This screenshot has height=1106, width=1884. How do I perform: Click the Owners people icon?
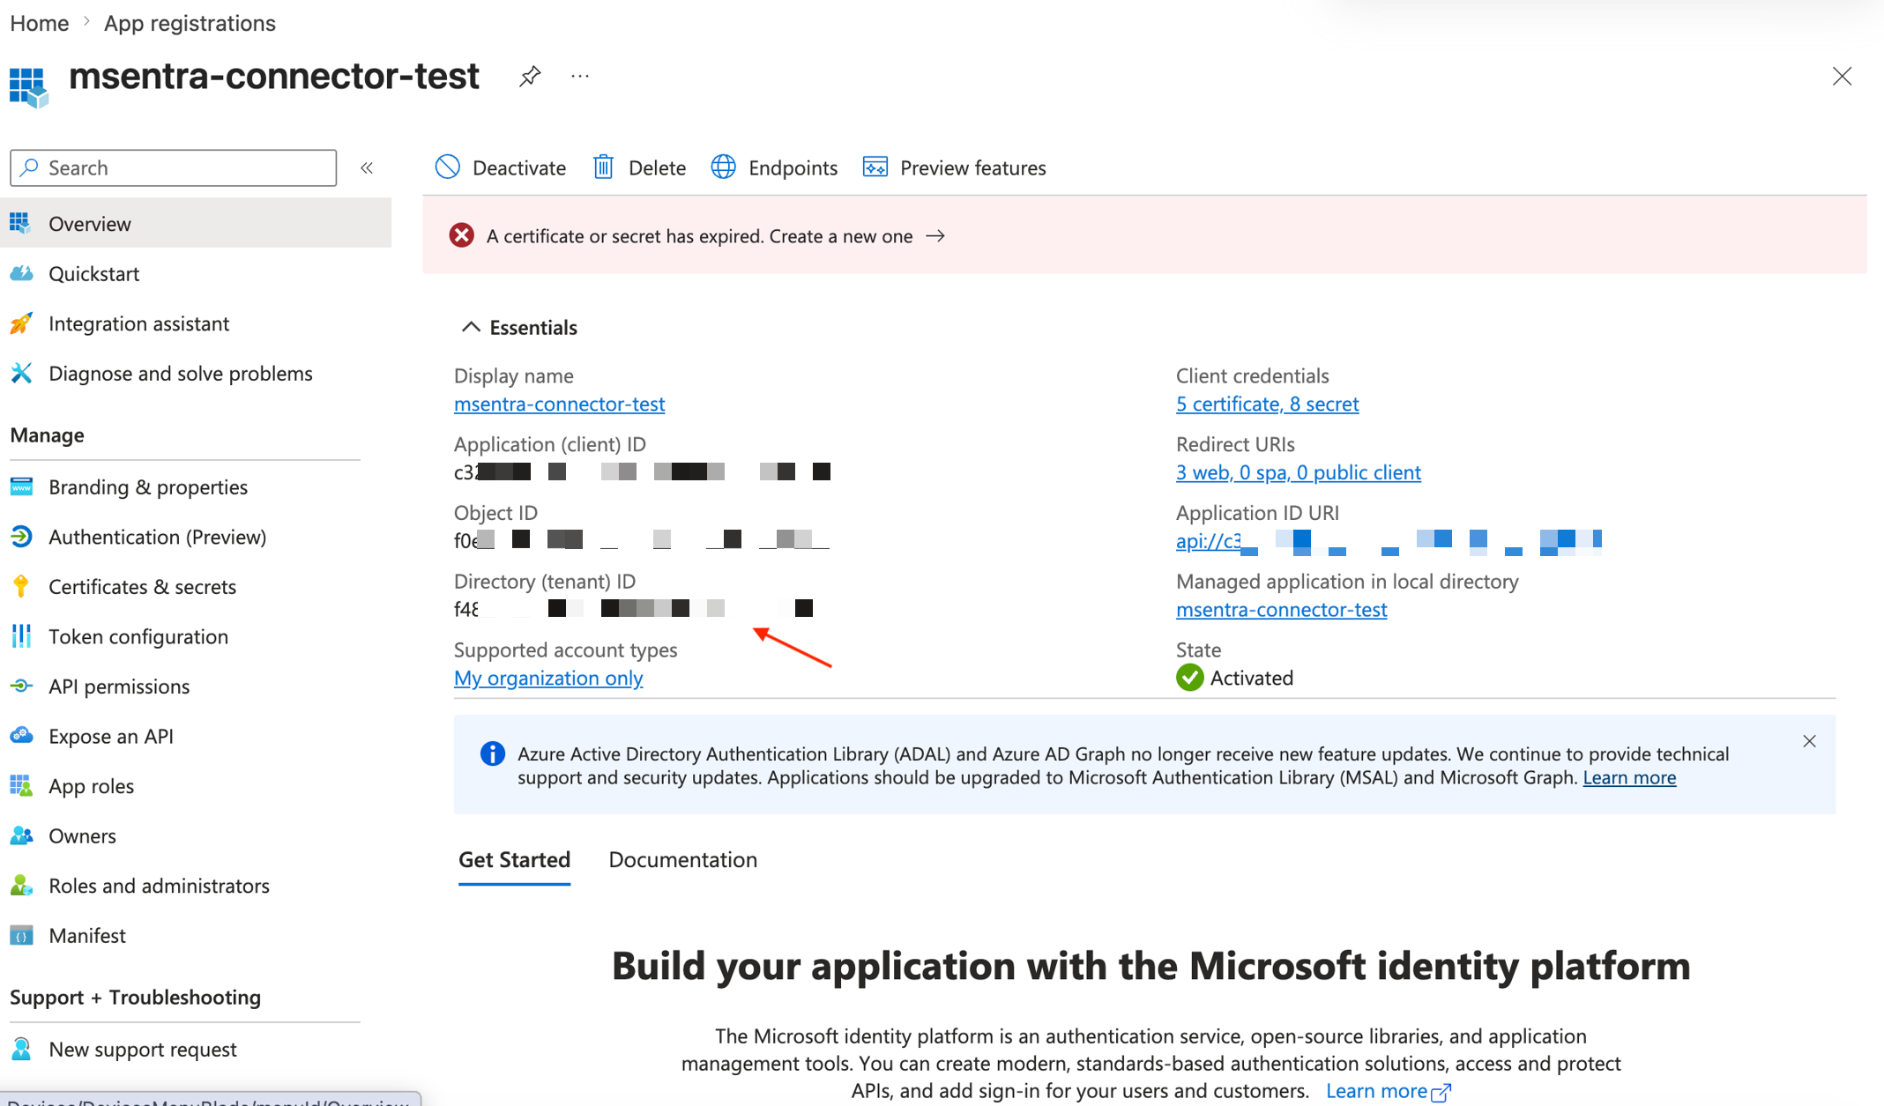tap(22, 835)
